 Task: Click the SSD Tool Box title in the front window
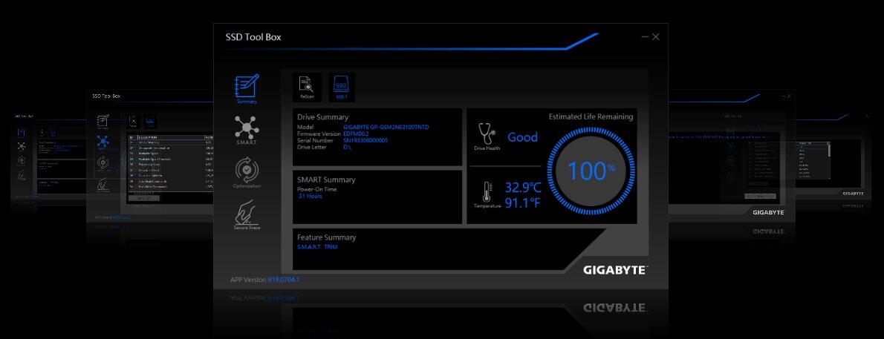point(253,37)
